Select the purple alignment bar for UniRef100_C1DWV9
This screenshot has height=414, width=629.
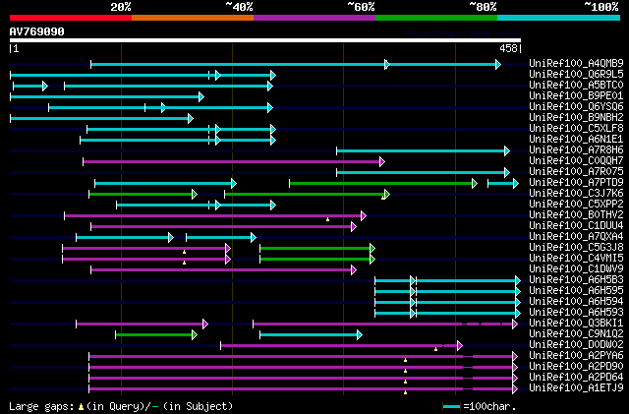(x=224, y=270)
